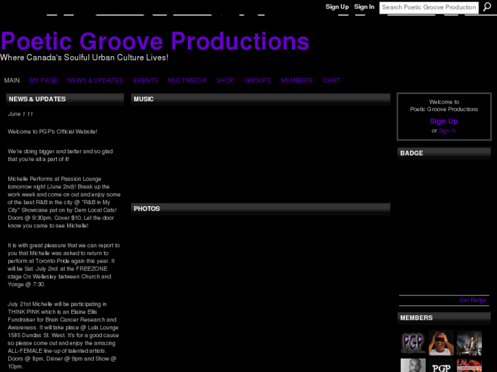Open the red graphic member thumbnail
Screen dimensions: 497x372
[x=470, y=365]
